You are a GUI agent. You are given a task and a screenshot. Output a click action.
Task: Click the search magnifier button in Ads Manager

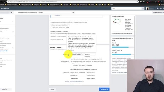point(143,8)
